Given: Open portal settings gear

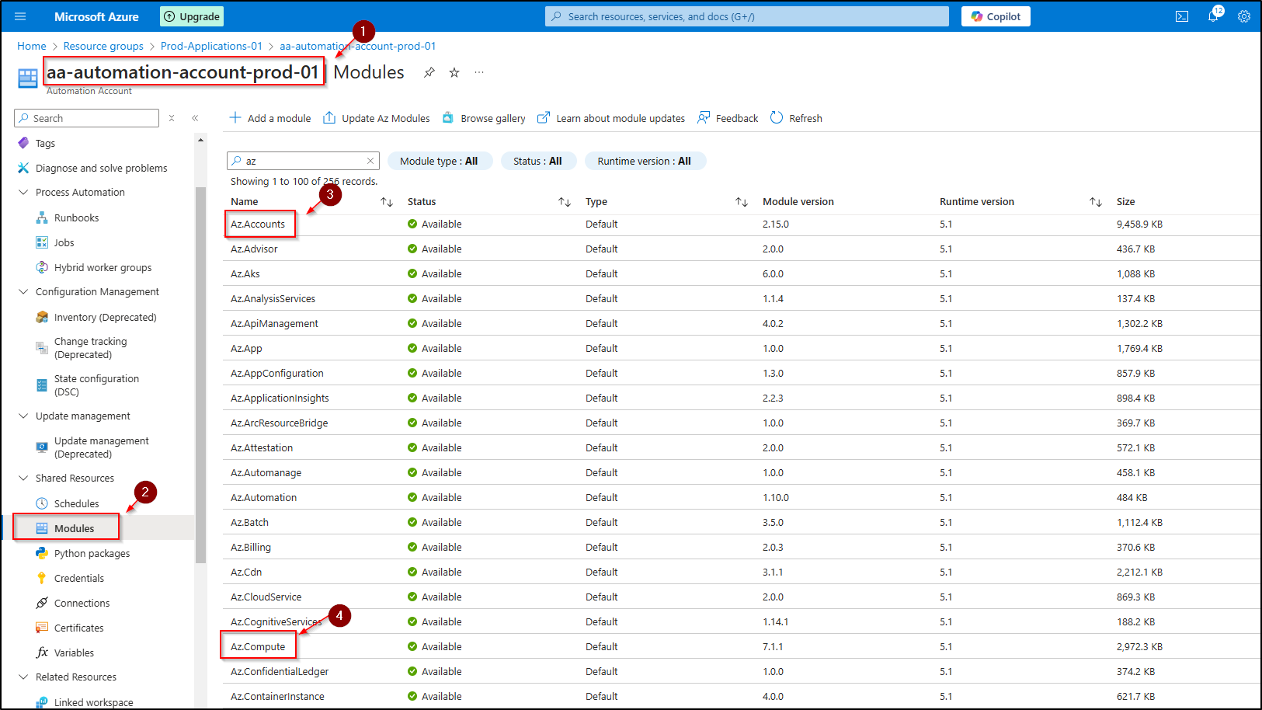Looking at the screenshot, I should 1244,16.
